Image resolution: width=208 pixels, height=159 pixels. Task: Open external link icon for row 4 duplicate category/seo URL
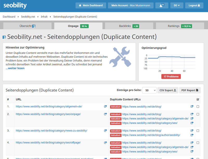192,151
